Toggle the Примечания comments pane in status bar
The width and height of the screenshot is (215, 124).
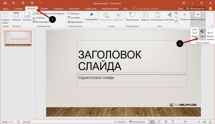[136, 122]
